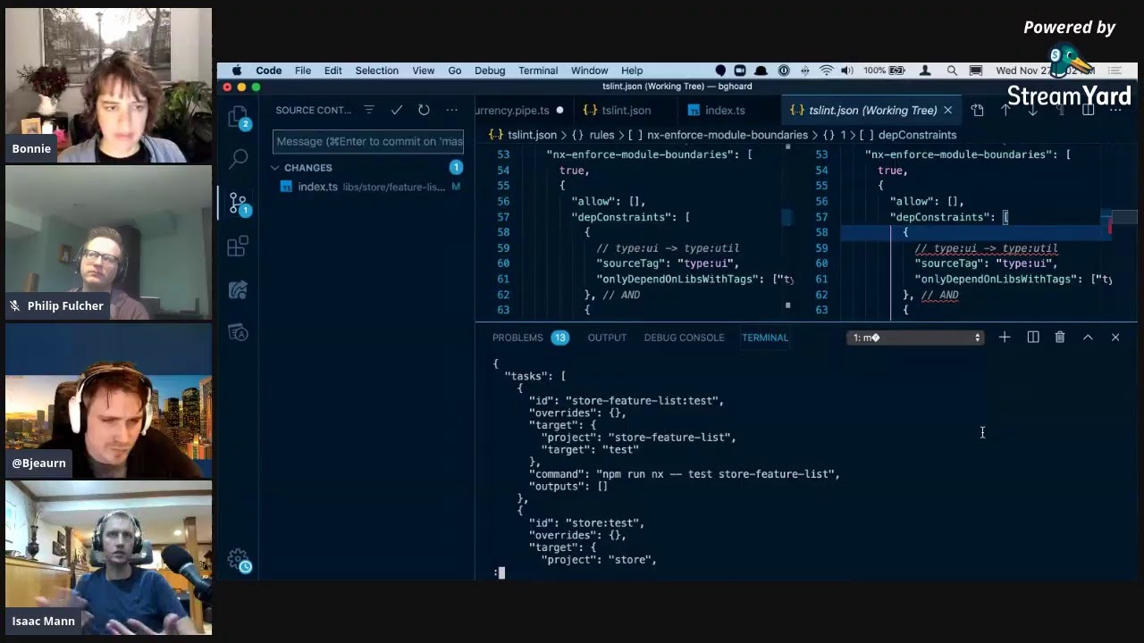This screenshot has width=1144, height=643.
Task: Close the terminal panel
Action: click(1115, 337)
